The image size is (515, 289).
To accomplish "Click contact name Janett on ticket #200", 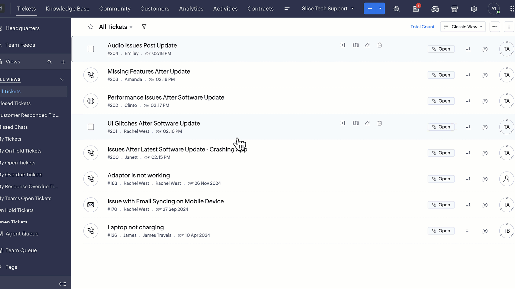I will pyautogui.click(x=131, y=157).
